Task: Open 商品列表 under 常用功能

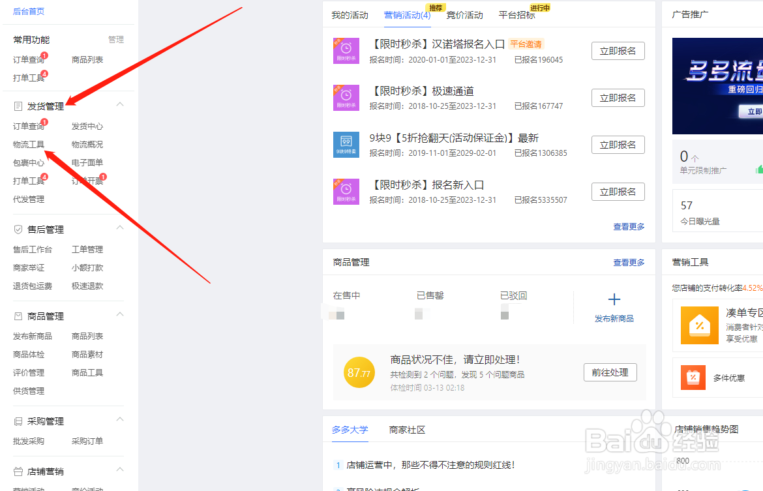Action: pos(87,59)
